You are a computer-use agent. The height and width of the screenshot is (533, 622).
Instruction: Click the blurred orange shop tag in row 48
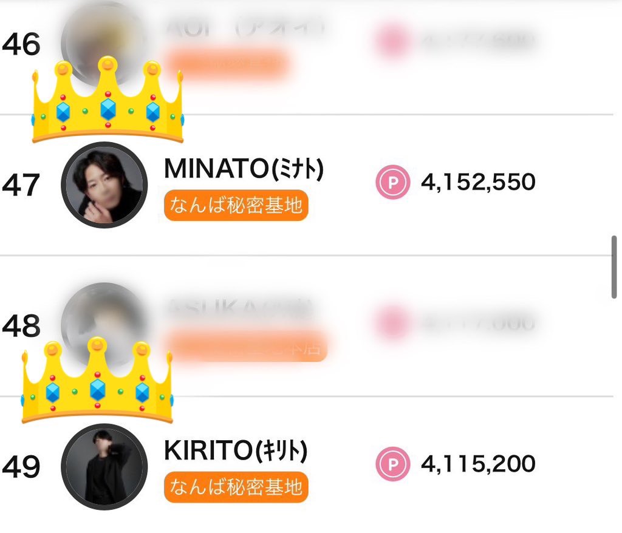click(x=249, y=346)
